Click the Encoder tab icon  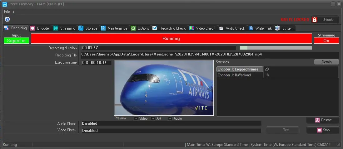[32, 28]
